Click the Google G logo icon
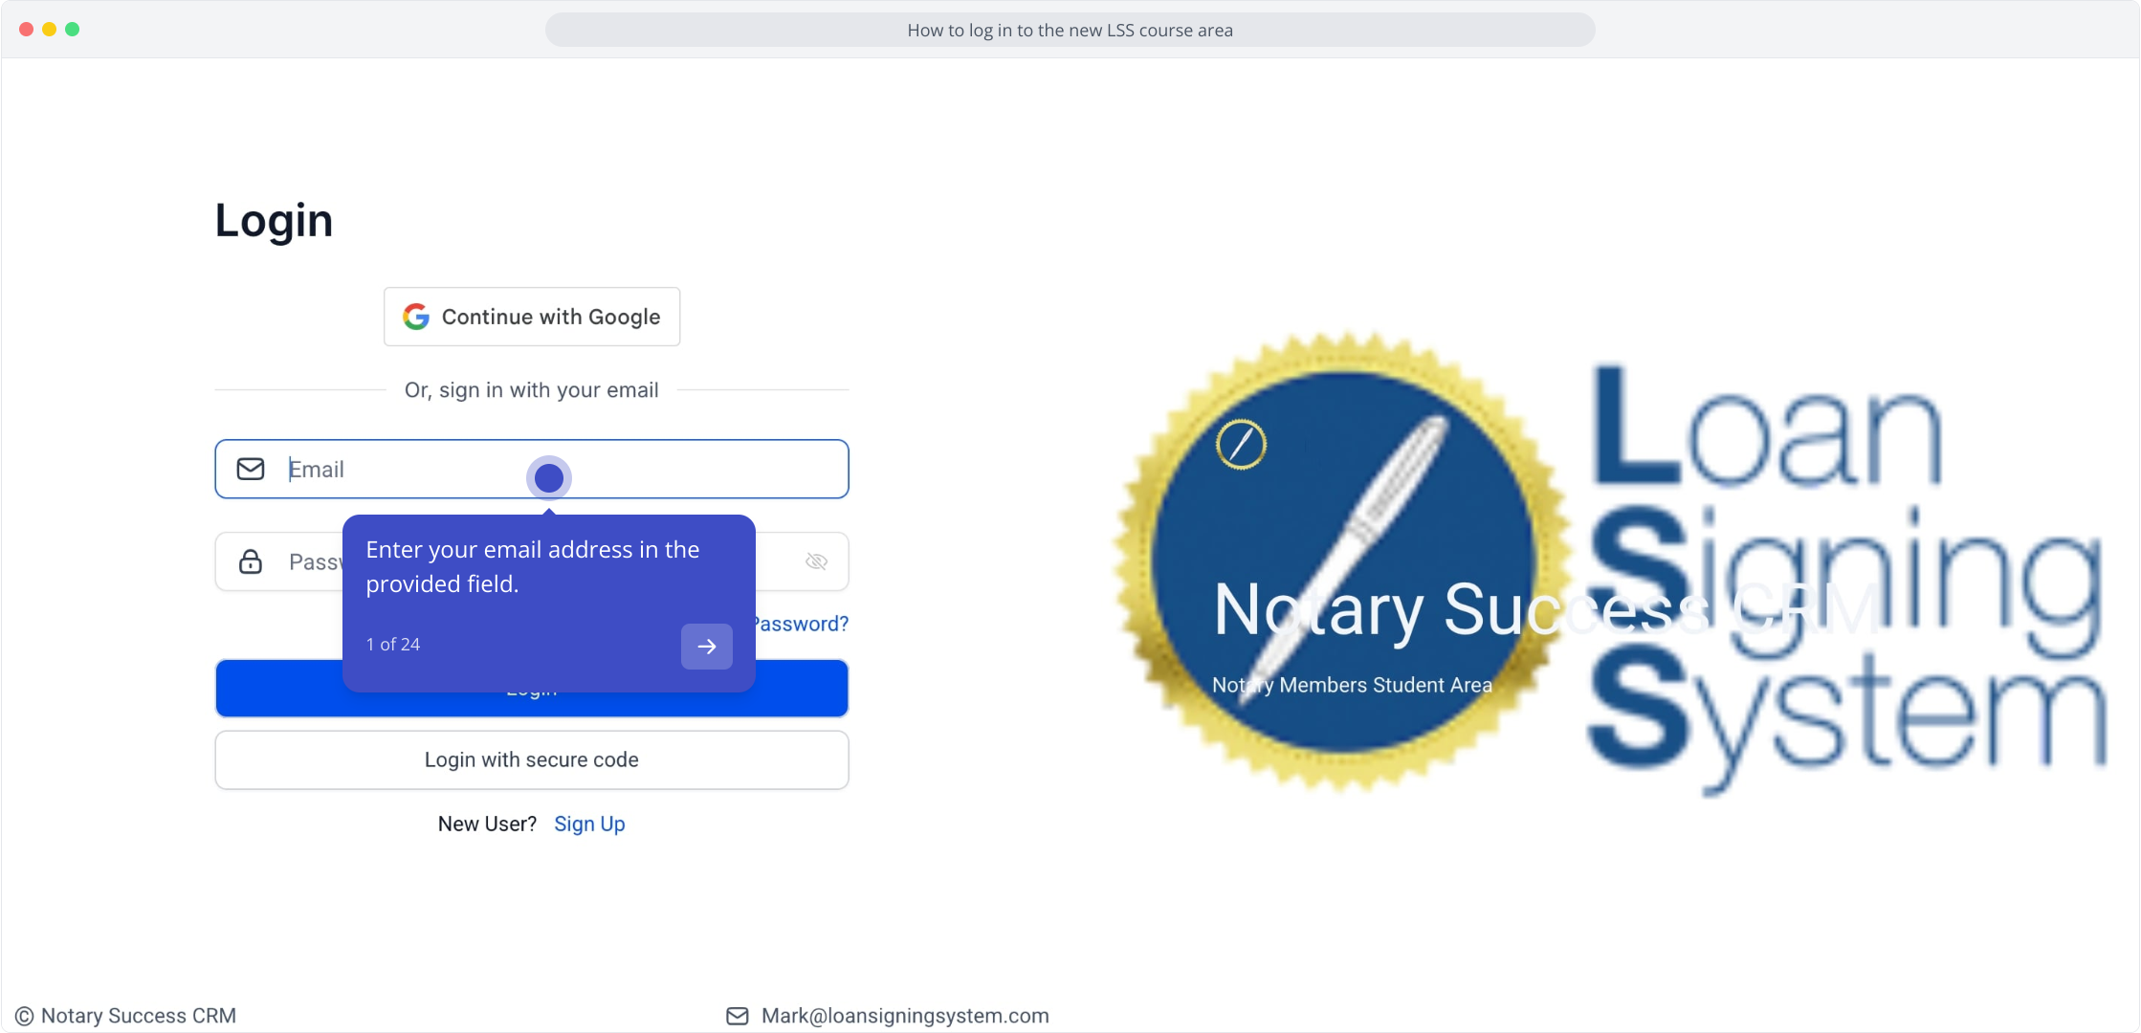 (x=416, y=317)
